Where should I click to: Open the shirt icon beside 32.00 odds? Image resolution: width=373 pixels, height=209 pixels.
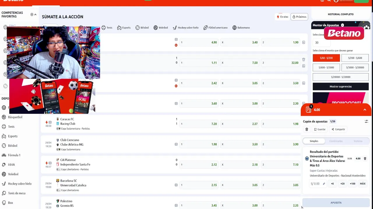pyautogui.click(x=303, y=60)
